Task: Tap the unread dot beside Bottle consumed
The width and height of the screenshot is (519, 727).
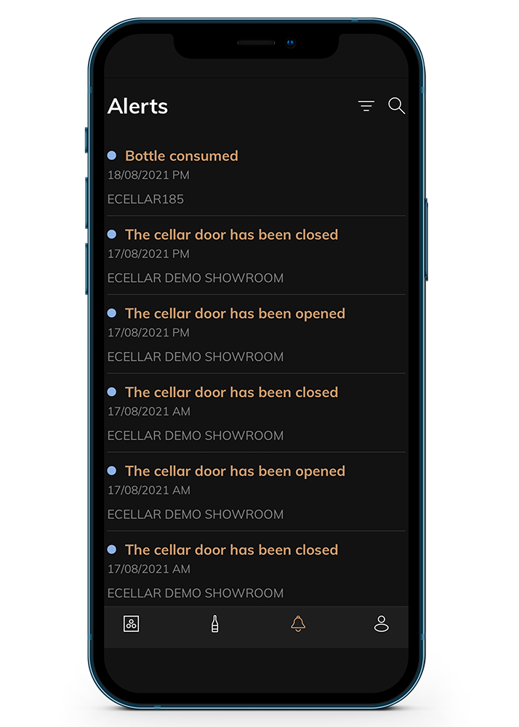Action: coord(112,156)
